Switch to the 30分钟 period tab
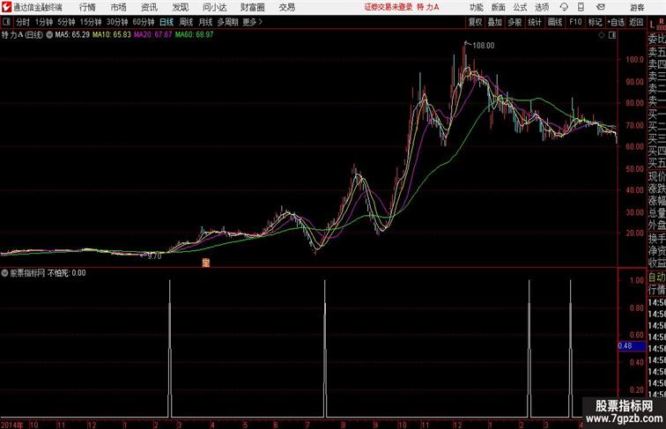 (x=117, y=22)
